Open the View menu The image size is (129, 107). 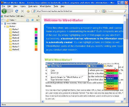tap(15, 6)
